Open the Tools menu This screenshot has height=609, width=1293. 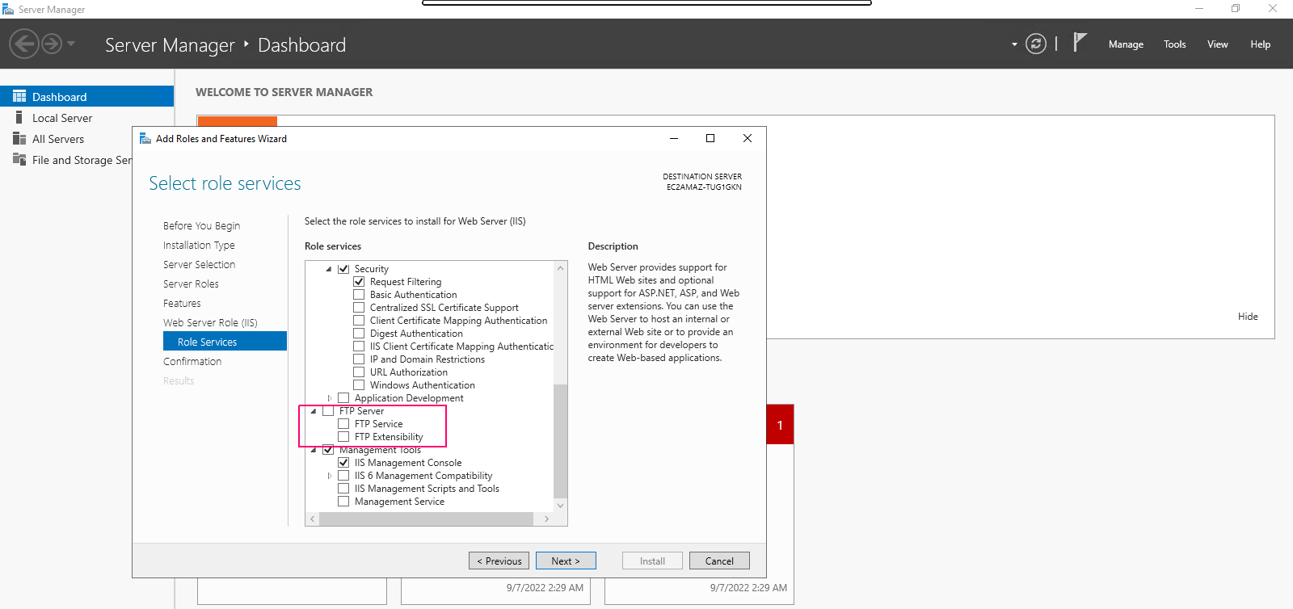click(x=1175, y=44)
